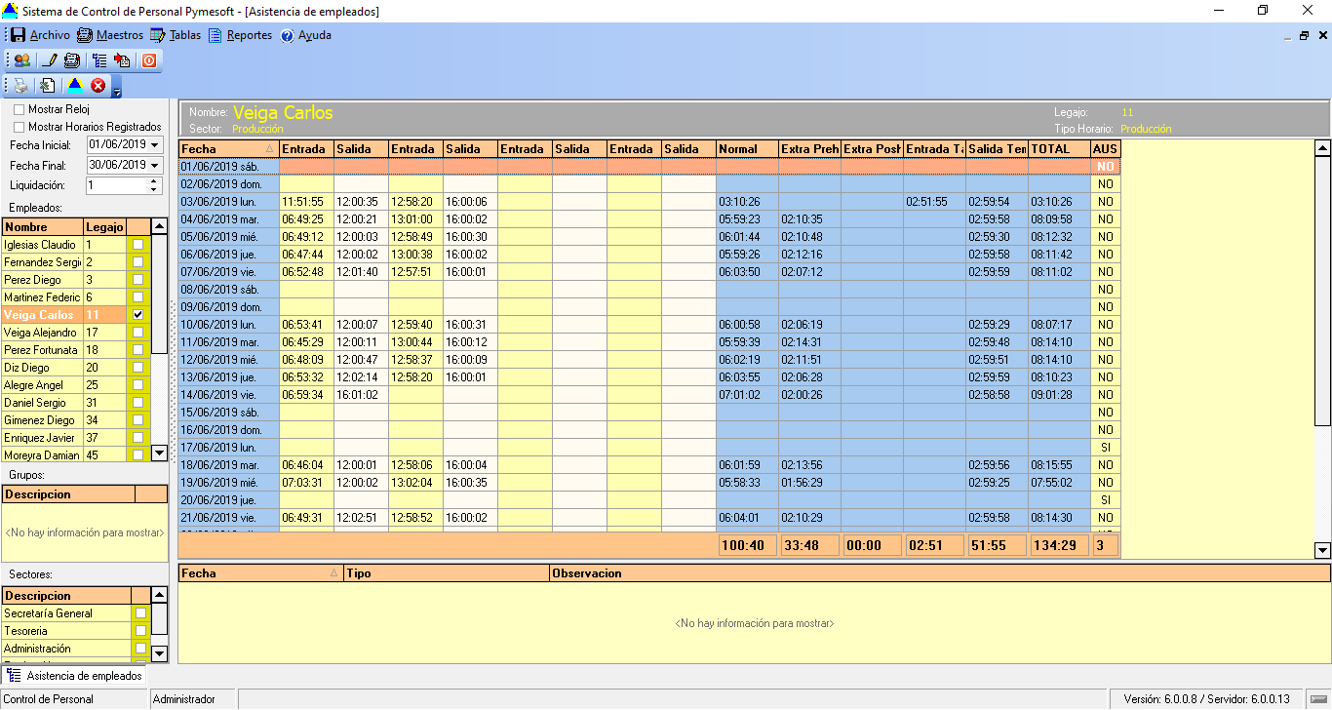
Task: Click the sectors list scroll down arrow
Action: pyautogui.click(x=159, y=653)
